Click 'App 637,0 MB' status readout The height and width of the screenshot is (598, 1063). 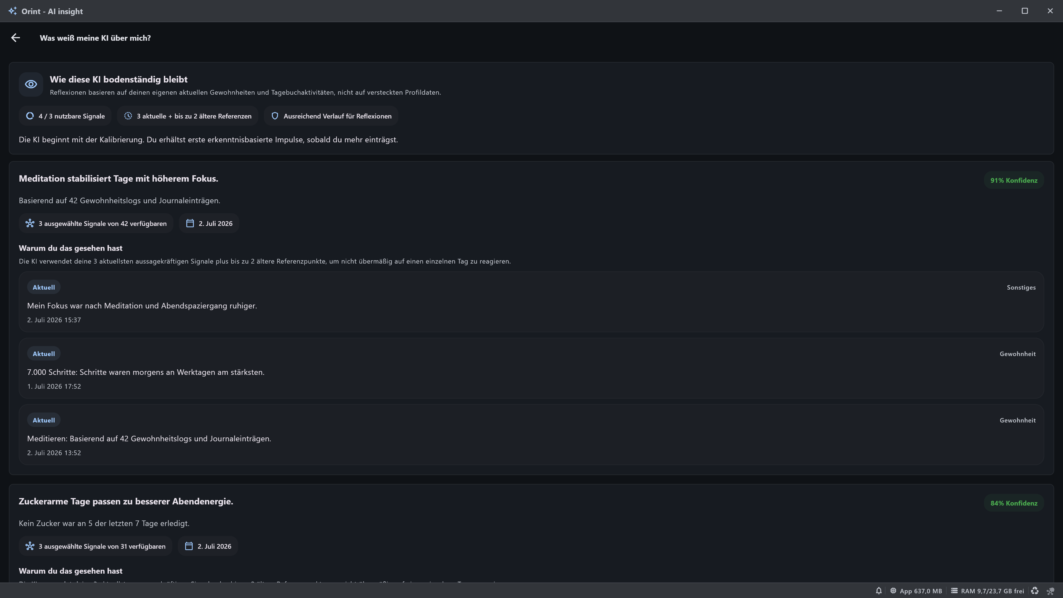click(x=921, y=591)
